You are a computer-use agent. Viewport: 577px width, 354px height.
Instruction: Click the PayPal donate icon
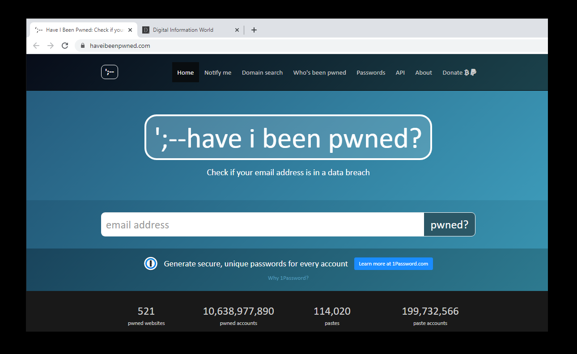[x=473, y=72]
